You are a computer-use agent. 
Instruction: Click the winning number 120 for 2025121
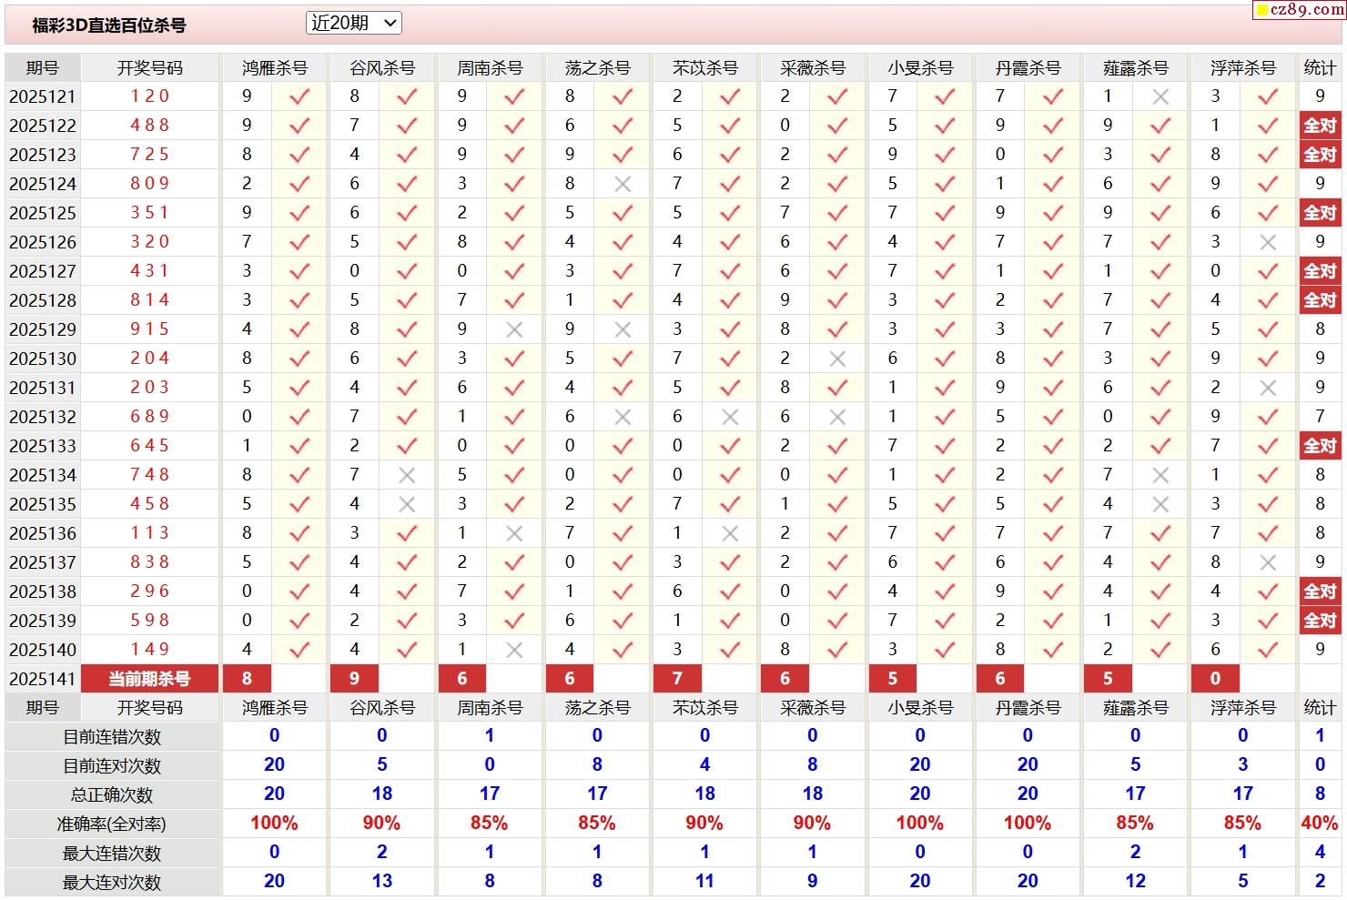pos(149,96)
